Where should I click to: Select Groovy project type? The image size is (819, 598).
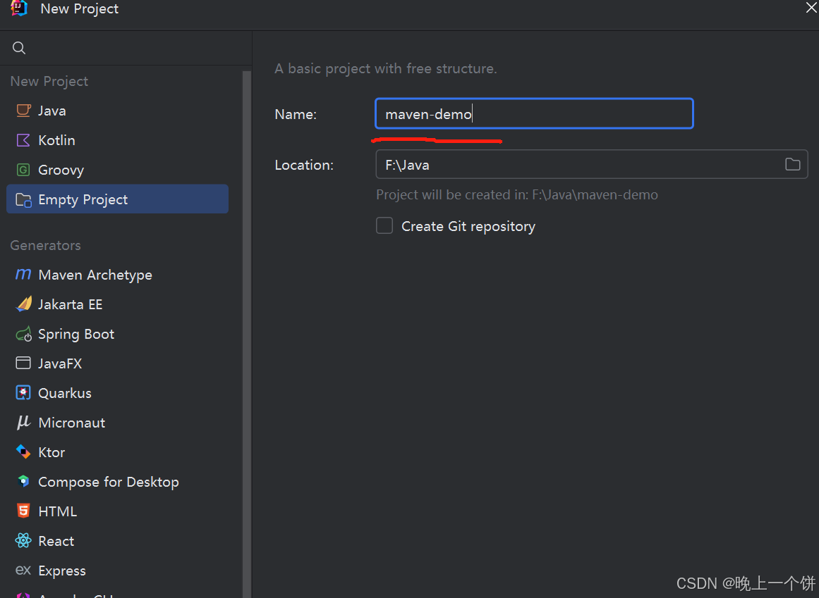point(118,170)
